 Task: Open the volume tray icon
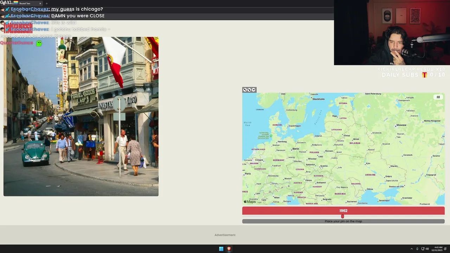coord(427,249)
